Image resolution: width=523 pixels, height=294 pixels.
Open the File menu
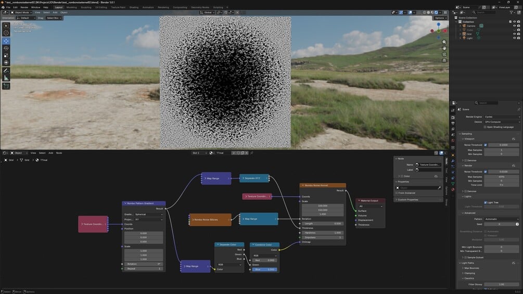point(8,7)
